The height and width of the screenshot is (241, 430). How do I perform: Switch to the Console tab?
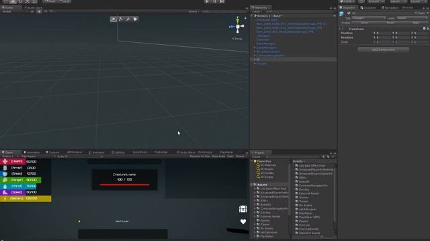pos(52,153)
